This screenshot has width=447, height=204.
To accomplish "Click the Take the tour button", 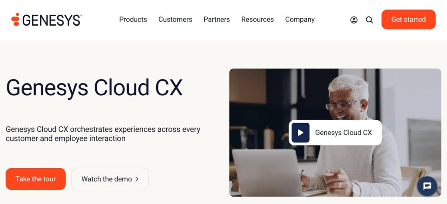I will point(36,179).
